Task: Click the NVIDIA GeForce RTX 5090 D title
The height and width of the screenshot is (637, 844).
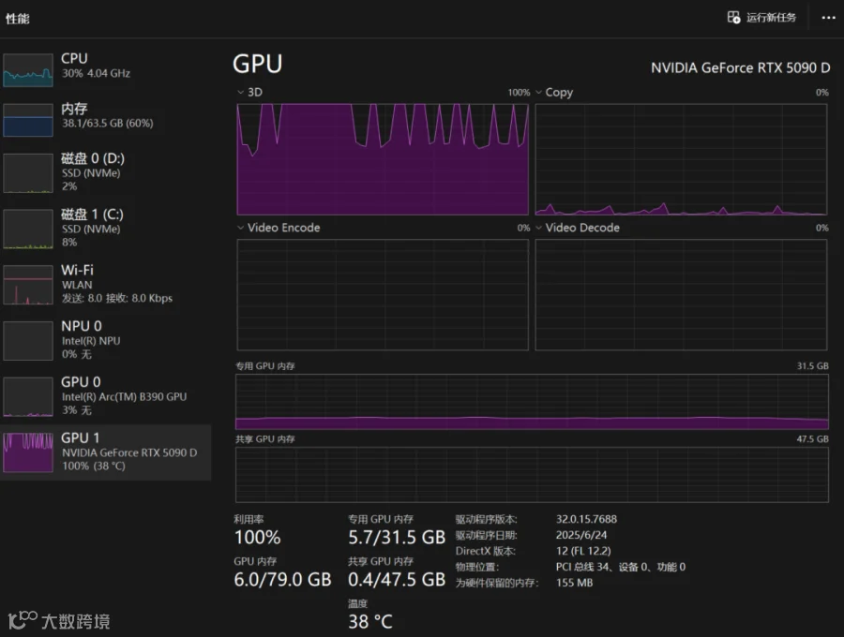Action: click(x=740, y=68)
